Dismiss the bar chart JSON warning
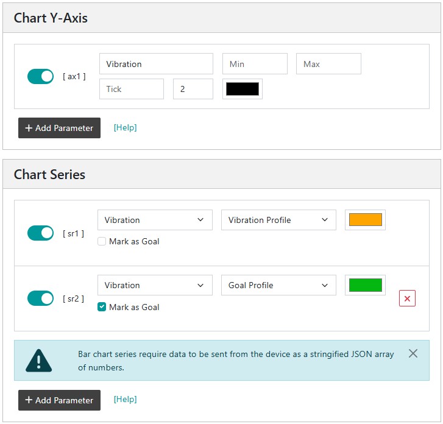Image resolution: width=443 pixels, height=424 pixels. 413,353
